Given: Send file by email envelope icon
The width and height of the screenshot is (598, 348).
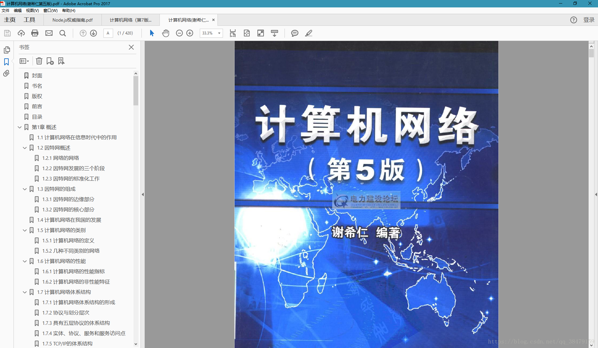Looking at the screenshot, I should coord(49,33).
